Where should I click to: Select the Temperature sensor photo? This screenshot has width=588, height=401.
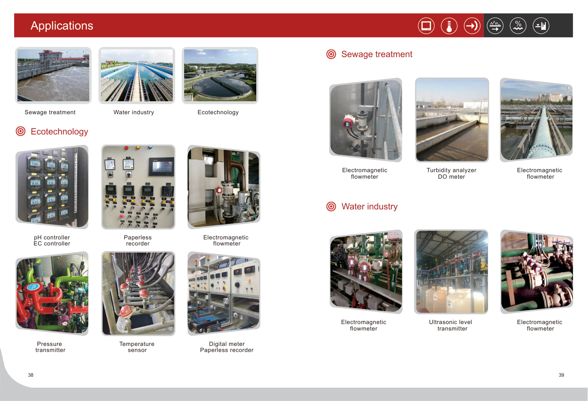pos(138,294)
